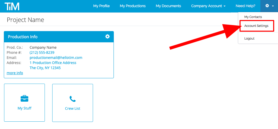The image size is (278, 129).
Task: Click the Phone #: label
Action: 14,52
